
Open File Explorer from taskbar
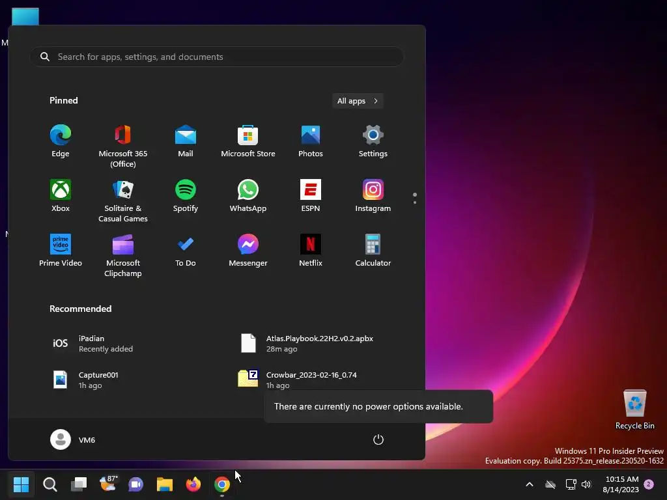coord(165,484)
